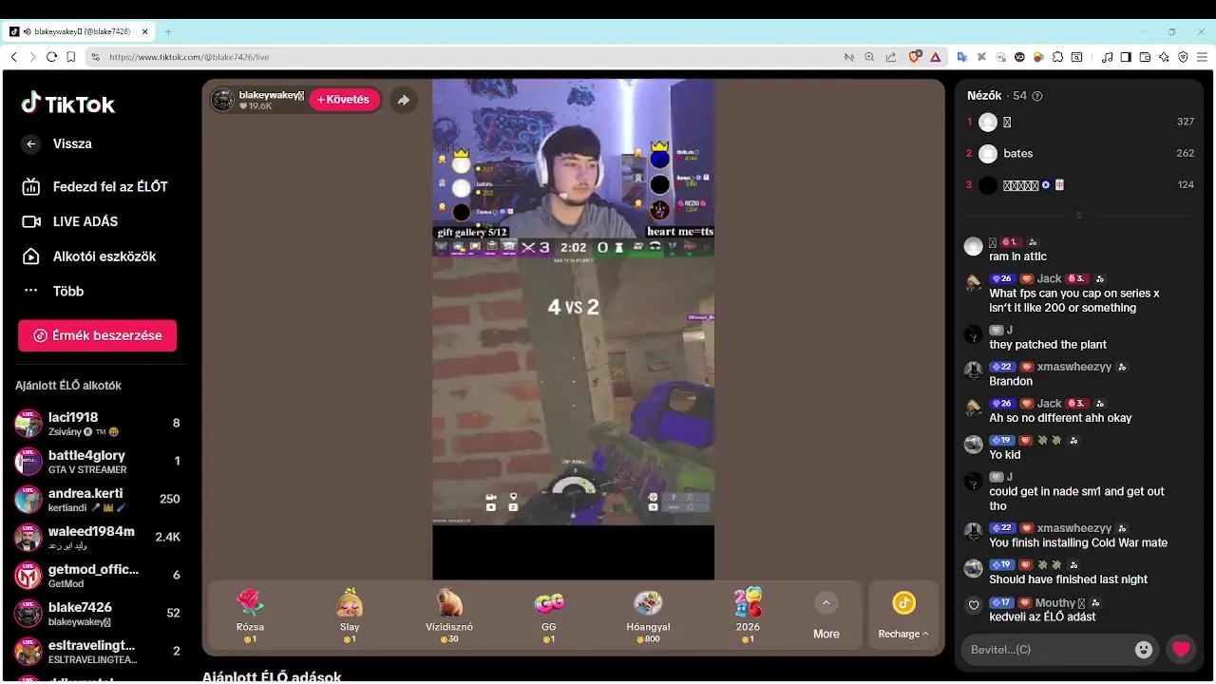1216x684 pixels.
Task: Open the translate extension icon
Action: 961,57
